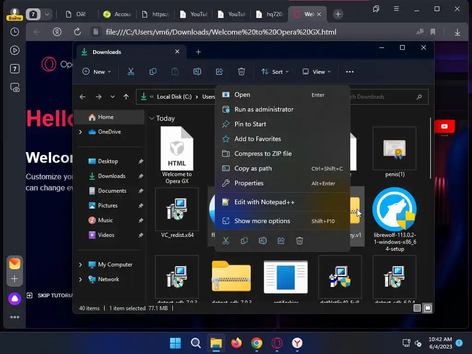This screenshot has width=472, height=354.
Task: Select Show more options
Action: [283, 221]
